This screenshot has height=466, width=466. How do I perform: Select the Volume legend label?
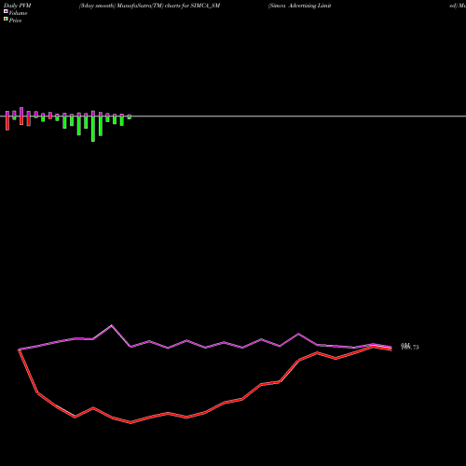[18, 13]
